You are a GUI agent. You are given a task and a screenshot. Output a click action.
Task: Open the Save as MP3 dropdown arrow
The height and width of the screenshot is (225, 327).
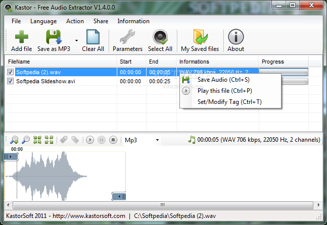[x=76, y=40]
